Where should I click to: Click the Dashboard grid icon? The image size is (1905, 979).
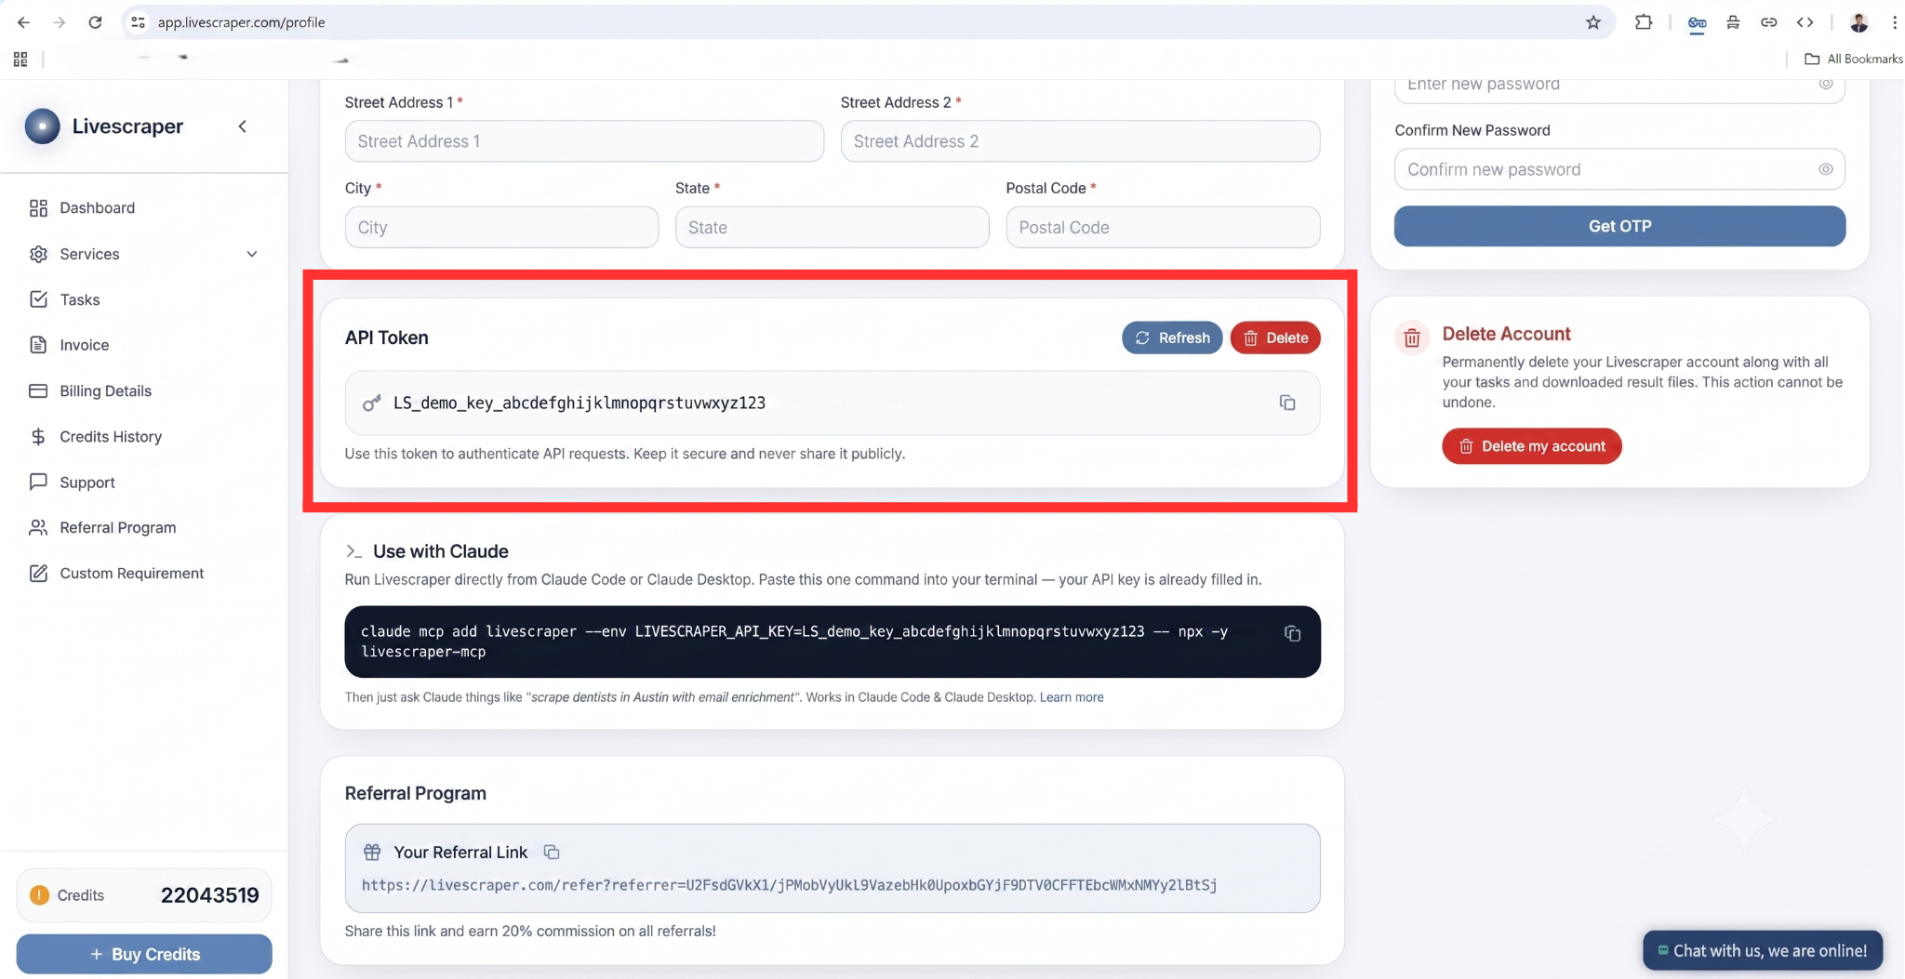(38, 208)
